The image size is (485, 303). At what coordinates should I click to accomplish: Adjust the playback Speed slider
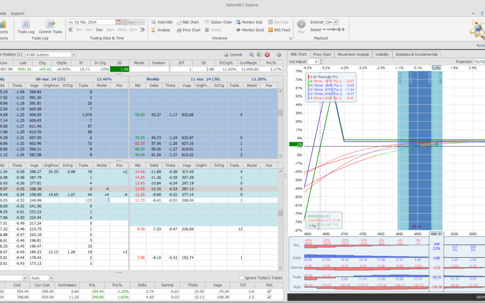(x=334, y=30)
